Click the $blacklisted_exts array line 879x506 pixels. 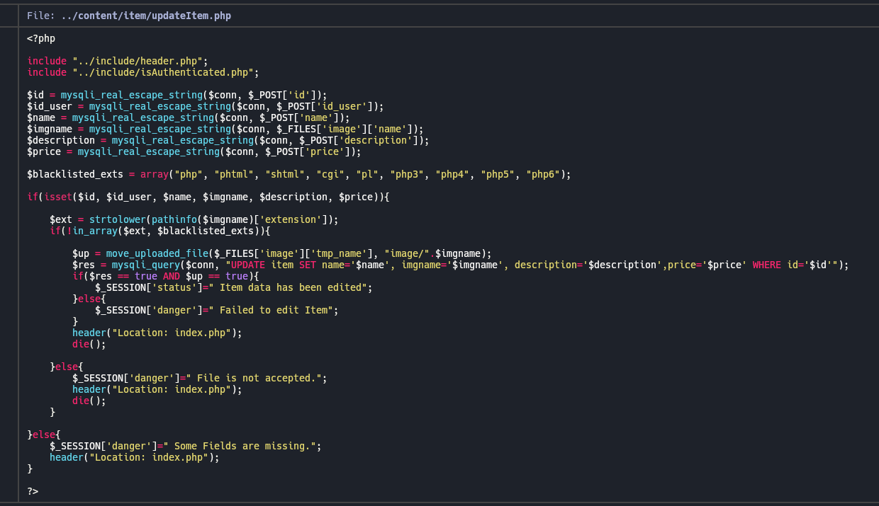[299, 174]
